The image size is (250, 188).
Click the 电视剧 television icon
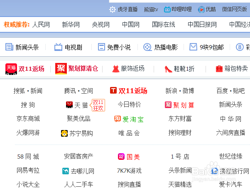pos(58,47)
